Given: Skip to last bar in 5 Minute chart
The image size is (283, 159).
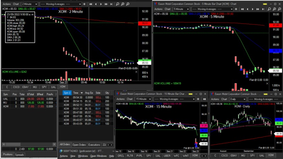Looking at the screenshot, I should [x=264, y=9].
